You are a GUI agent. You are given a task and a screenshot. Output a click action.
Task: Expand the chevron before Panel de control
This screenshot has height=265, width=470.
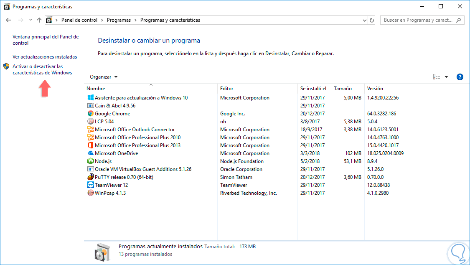tap(56, 20)
